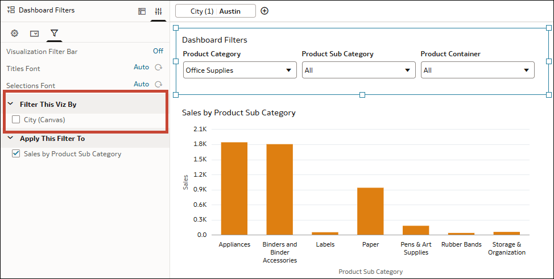Reset the Titles Font setting

tap(159, 68)
